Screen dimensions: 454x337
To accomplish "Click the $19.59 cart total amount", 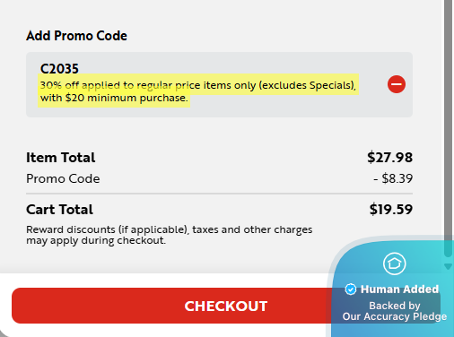I will click(391, 209).
